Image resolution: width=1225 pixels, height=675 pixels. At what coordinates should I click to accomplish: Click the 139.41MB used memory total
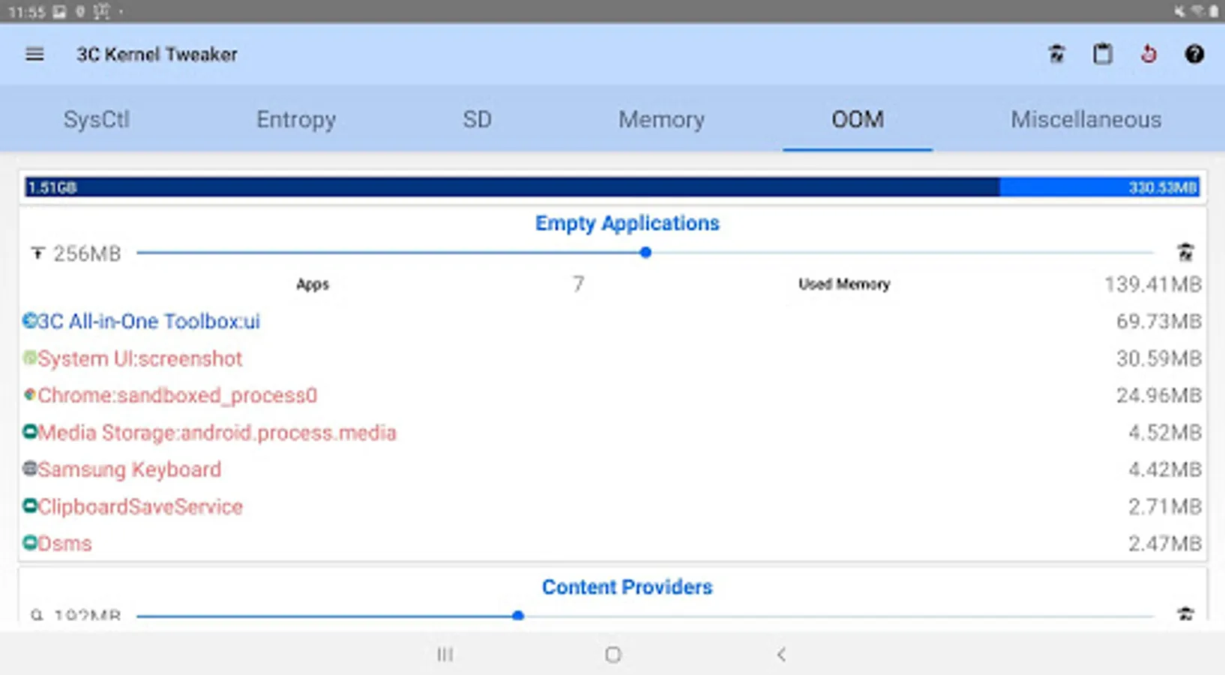(1153, 284)
